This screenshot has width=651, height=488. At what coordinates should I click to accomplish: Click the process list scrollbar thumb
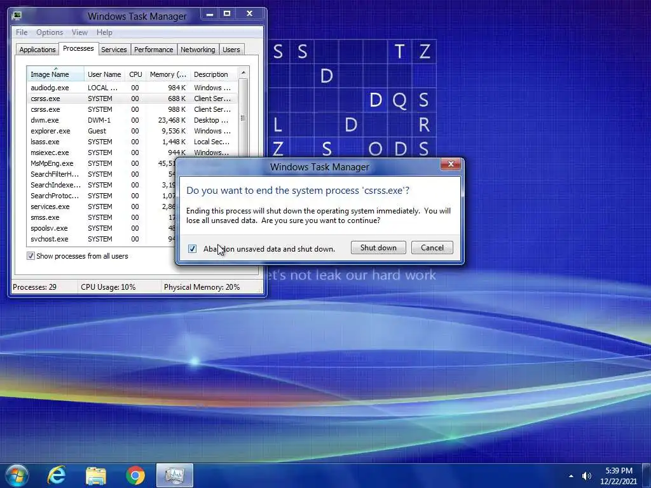[x=243, y=118]
